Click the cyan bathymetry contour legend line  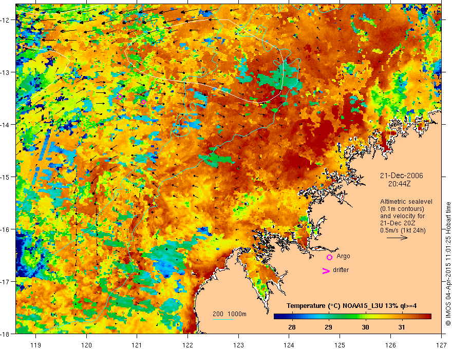coord(223,319)
